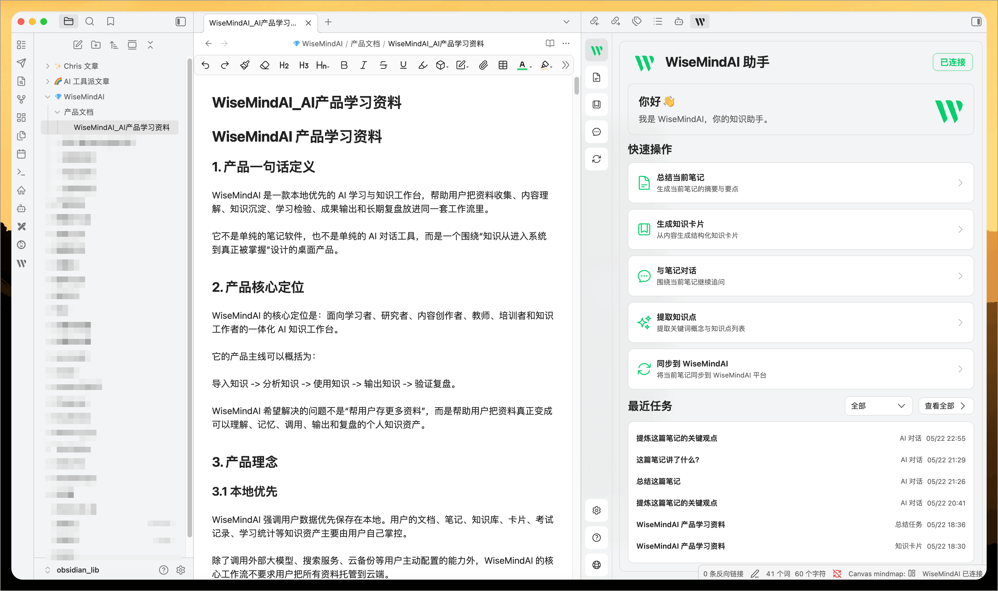Open the WiseMindAI W tab in right panel

point(700,22)
